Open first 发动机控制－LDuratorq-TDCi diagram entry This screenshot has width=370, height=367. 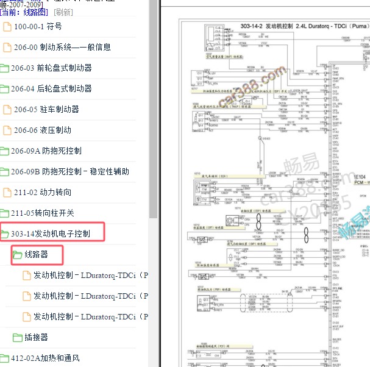click(91, 276)
